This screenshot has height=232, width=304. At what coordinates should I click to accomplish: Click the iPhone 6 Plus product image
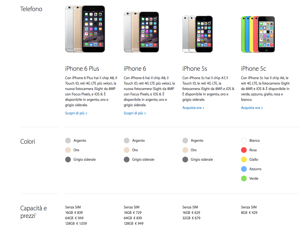pyautogui.click(x=85, y=29)
